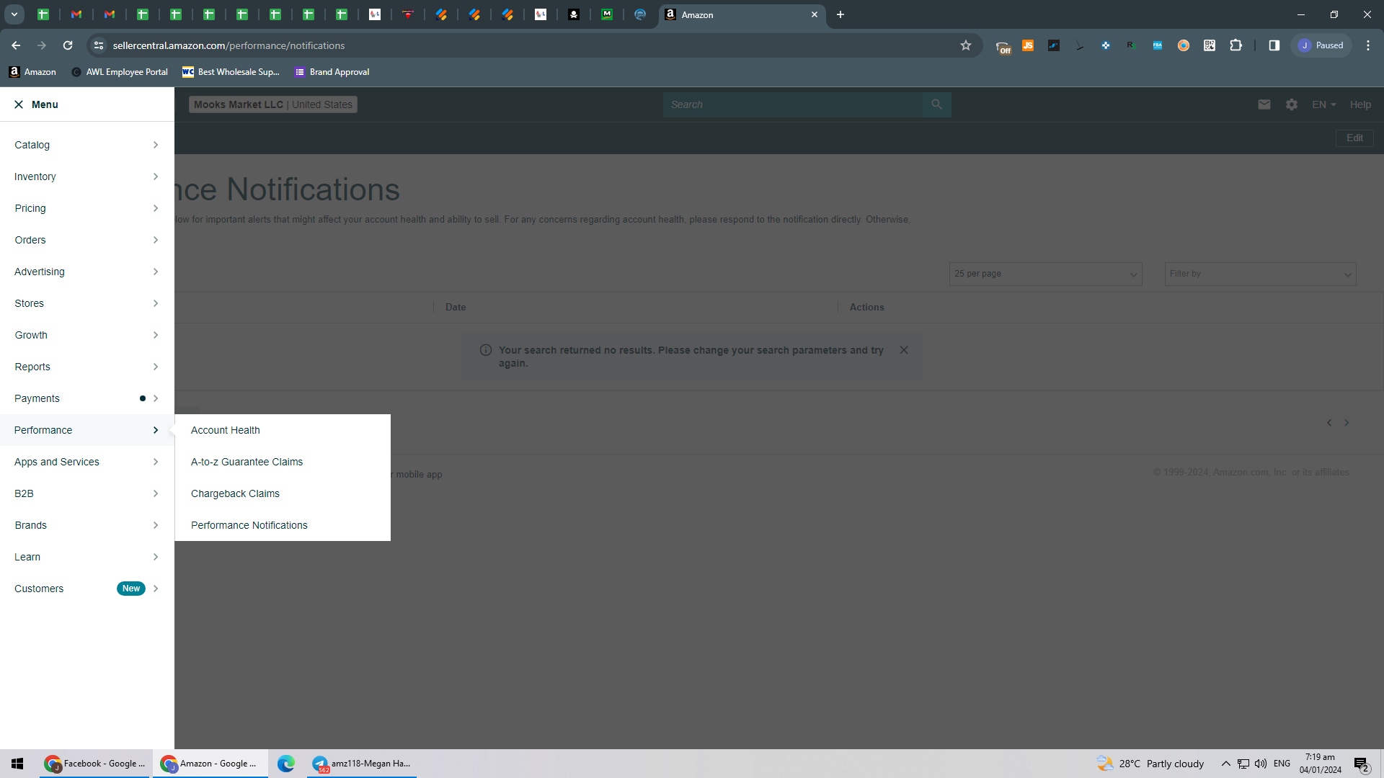Select the Performance menu item
Image resolution: width=1384 pixels, height=778 pixels.
87,430
